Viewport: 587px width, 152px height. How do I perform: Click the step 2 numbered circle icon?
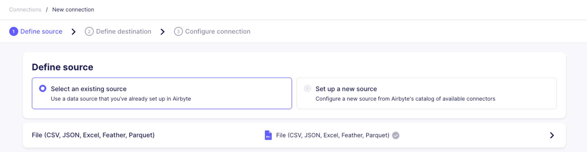[x=89, y=31]
